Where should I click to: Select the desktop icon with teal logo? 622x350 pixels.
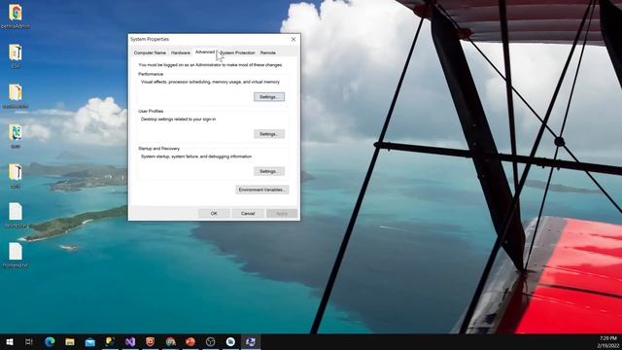[16, 136]
